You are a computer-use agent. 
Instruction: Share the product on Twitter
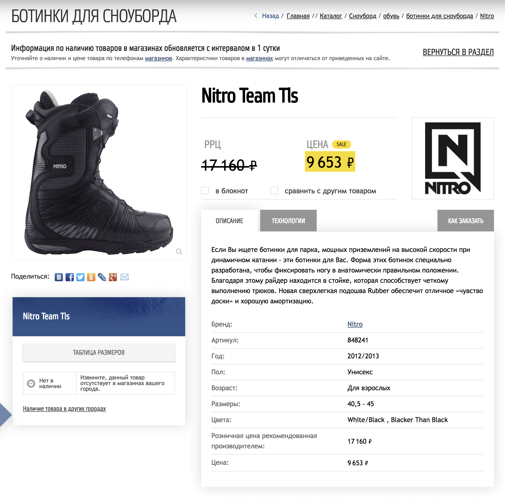pyautogui.click(x=80, y=277)
